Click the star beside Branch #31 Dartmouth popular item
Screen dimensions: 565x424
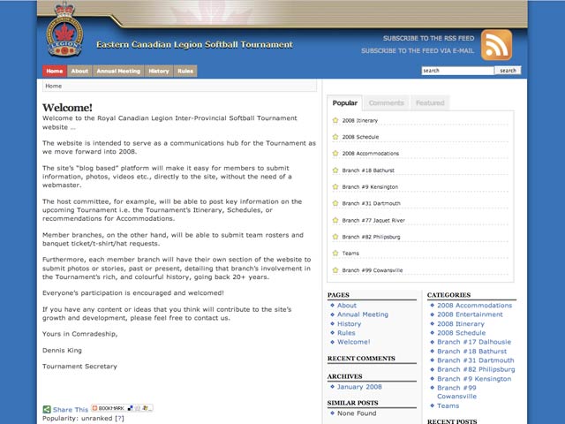(335, 203)
